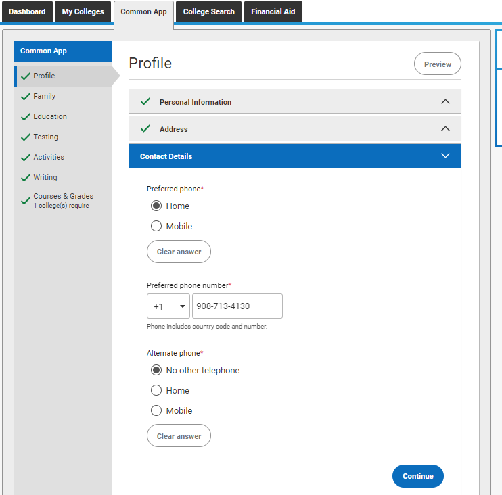Viewport: 502px width, 495px height.
Task: Click the Courses & Grades checkmark icon
Action: [26, 202]
